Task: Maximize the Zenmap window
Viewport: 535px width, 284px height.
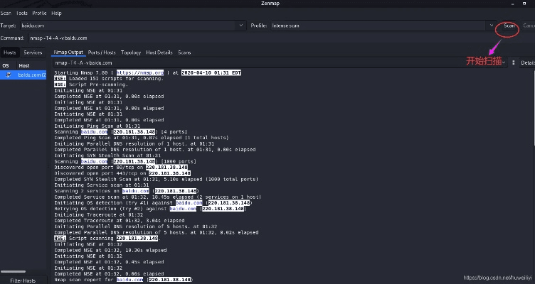Action: [x=525, y=4]
